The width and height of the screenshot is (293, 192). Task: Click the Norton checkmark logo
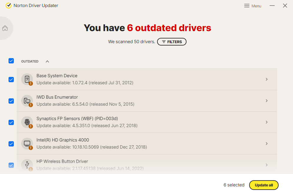point(9,6)
